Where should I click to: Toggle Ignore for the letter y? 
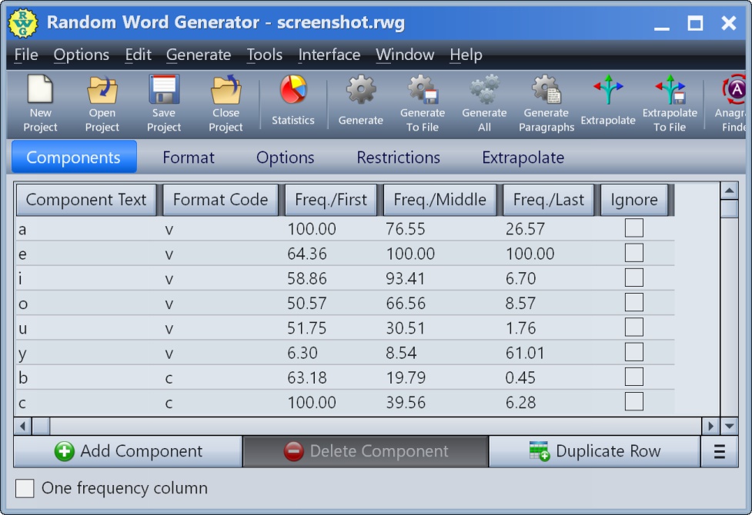pyautogui.click(x=633, y=351)
